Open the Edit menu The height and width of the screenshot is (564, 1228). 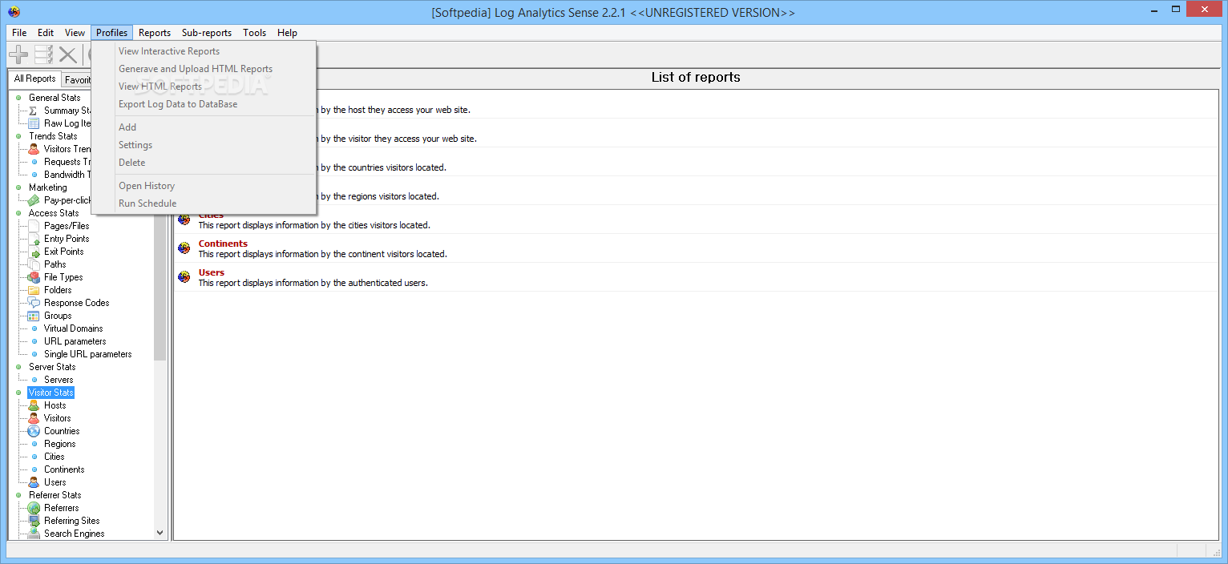[x=46, y=33]
